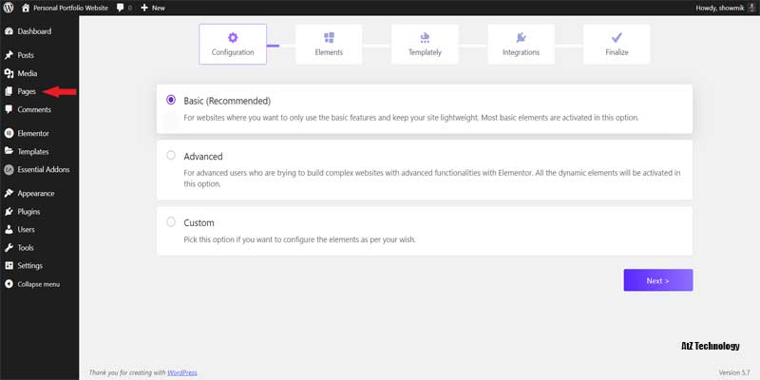Click the Collapse menu arrow icon
Image resolution: width=760 pixels, height=380 pixels.
[x=9, y=284]
